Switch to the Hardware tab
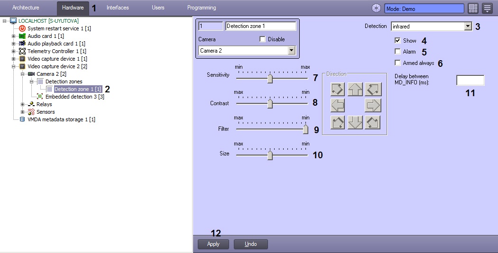 point(73,8)
